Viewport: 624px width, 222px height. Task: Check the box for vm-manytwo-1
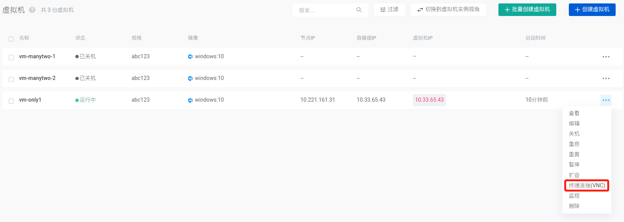(11, 57)
